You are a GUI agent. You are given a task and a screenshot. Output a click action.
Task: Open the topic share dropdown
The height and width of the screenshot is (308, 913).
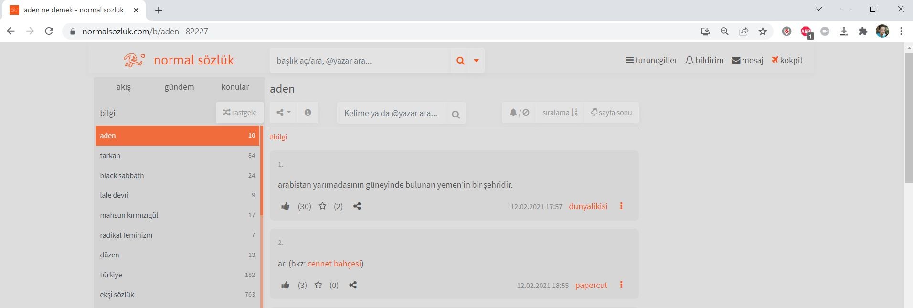click(x=284, y=113)
